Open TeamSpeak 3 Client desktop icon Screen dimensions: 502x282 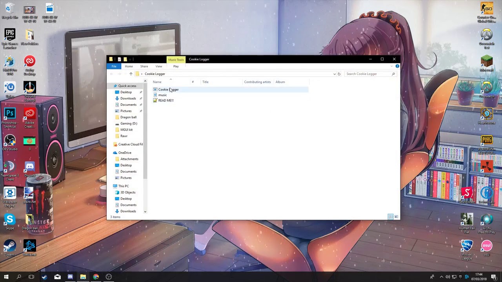click(10, 171)
